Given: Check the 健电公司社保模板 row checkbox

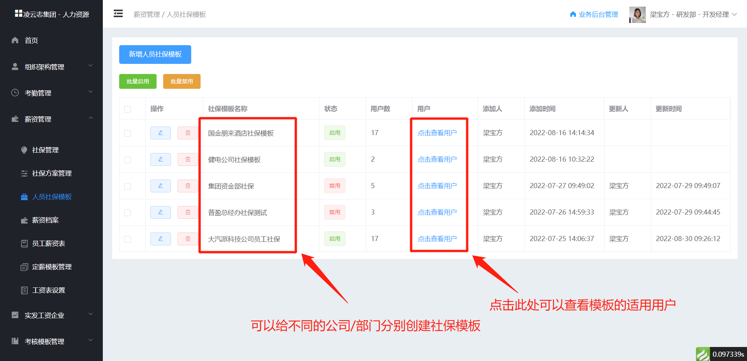Looking at the screenshot, I should [x=127, y=160].
